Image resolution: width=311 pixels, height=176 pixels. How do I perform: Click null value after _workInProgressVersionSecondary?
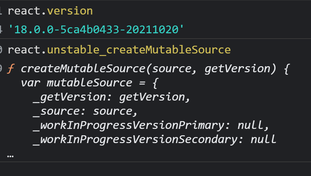[263, 139]
